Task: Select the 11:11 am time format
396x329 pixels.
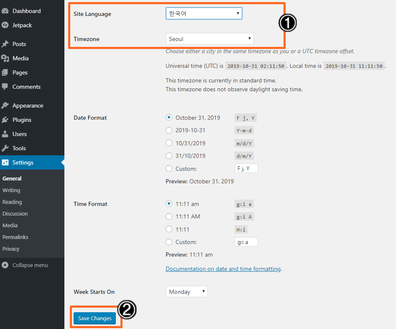Action: click(x=169, y=203)
